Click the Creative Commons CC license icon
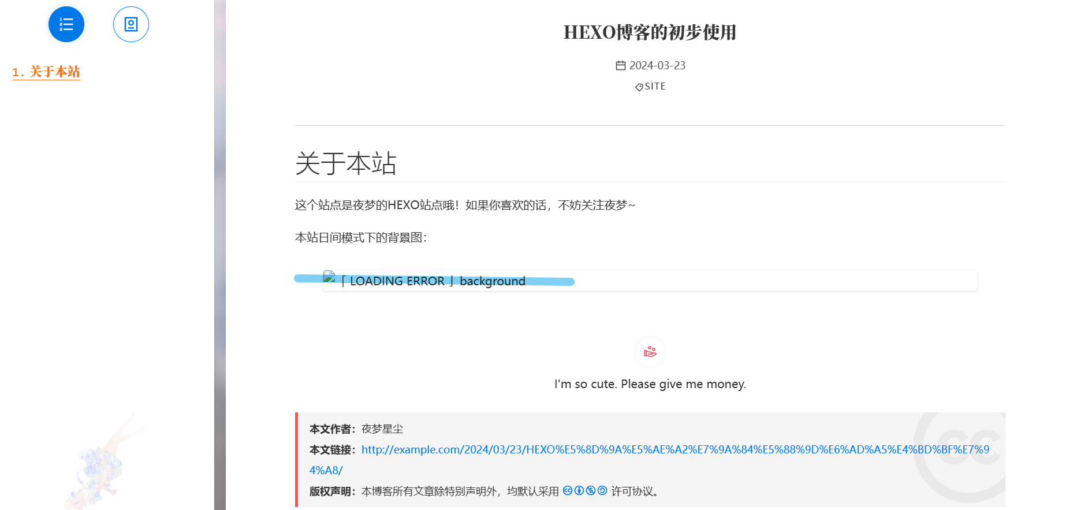The image size is (1073, 510). click(x=568, y=491)
